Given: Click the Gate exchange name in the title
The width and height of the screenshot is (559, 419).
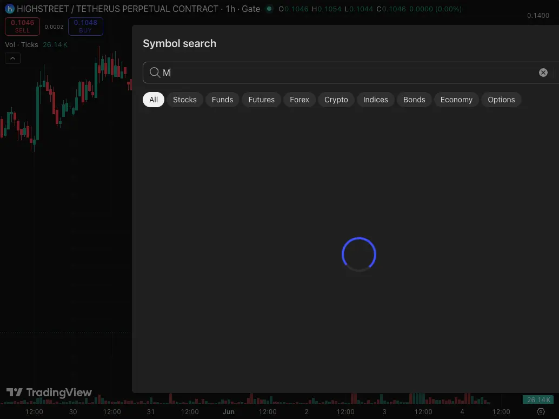Looking at the screenshot, I should coord(251,9).
